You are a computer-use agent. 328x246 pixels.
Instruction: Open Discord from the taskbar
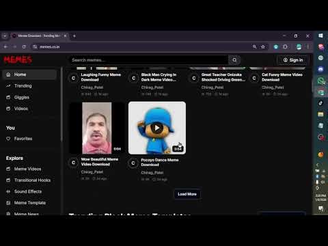point(320,69)
